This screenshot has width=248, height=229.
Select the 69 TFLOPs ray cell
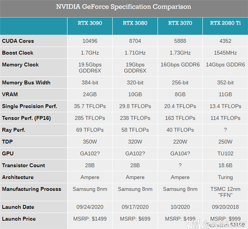90,130
